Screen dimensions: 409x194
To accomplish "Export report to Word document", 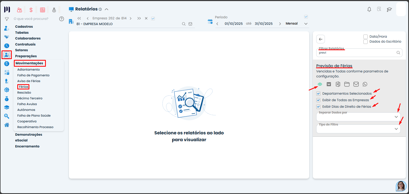I will (x=329, y=84).
